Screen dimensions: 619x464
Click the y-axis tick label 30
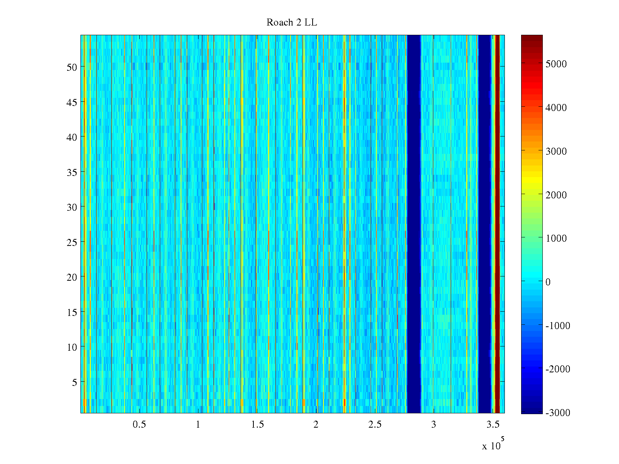coord(72,207)
